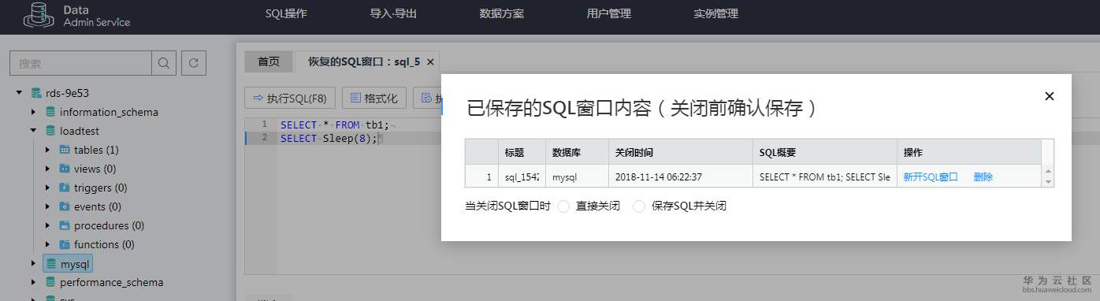Open the 实例管理 menu
The width and height of the screenshot is (1100, 301).
[x=716, y=13]
